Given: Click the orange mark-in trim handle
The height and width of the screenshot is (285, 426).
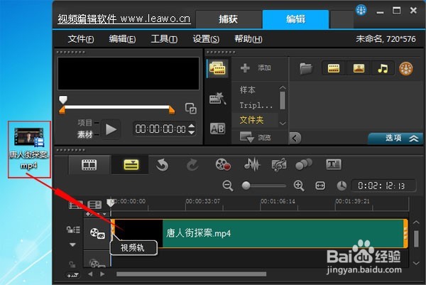Looking at the screenshot, I should point(62,110).
